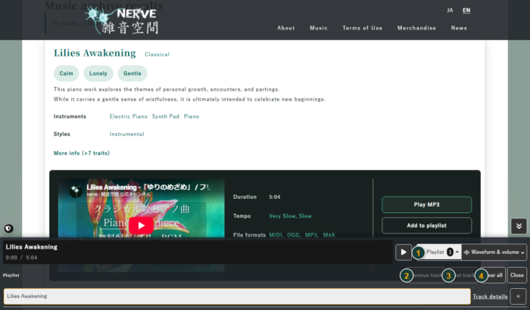Screen dimensions: 530x310
Task: Open the Slow tempo link
Action: (305, 216)
